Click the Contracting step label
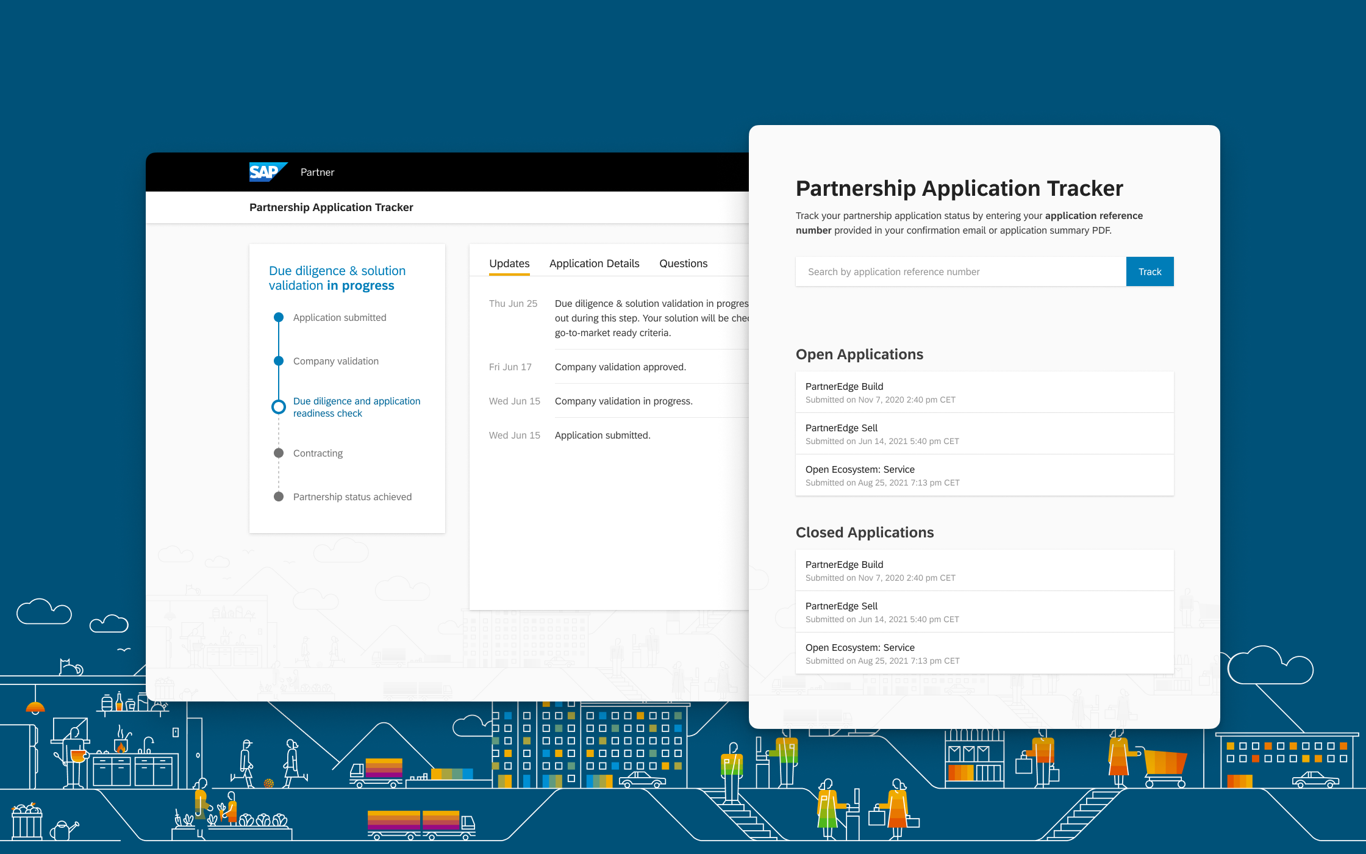Viewport: 1366px width, 854px height. 318,453
